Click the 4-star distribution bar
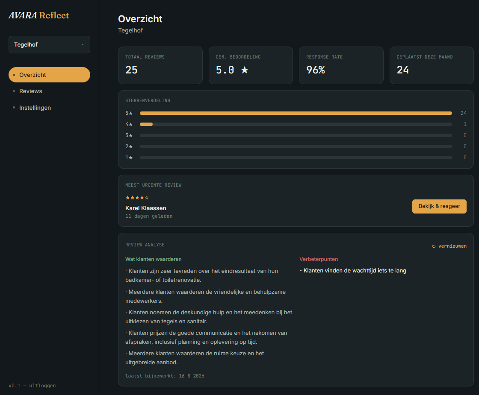Image resolution: width=479 pixels, height=395 pixels. [296, 124]
